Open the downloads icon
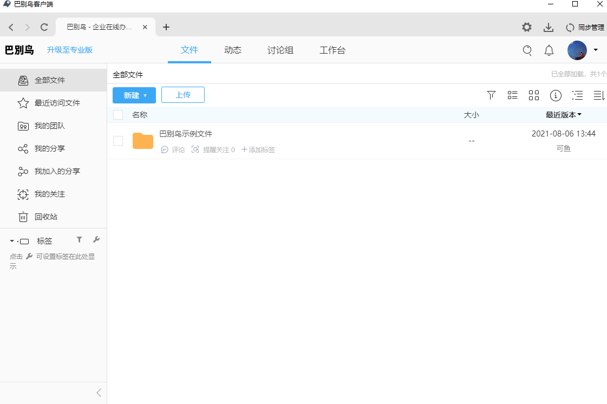Viewport: 607px width, 404px height. 549,27
